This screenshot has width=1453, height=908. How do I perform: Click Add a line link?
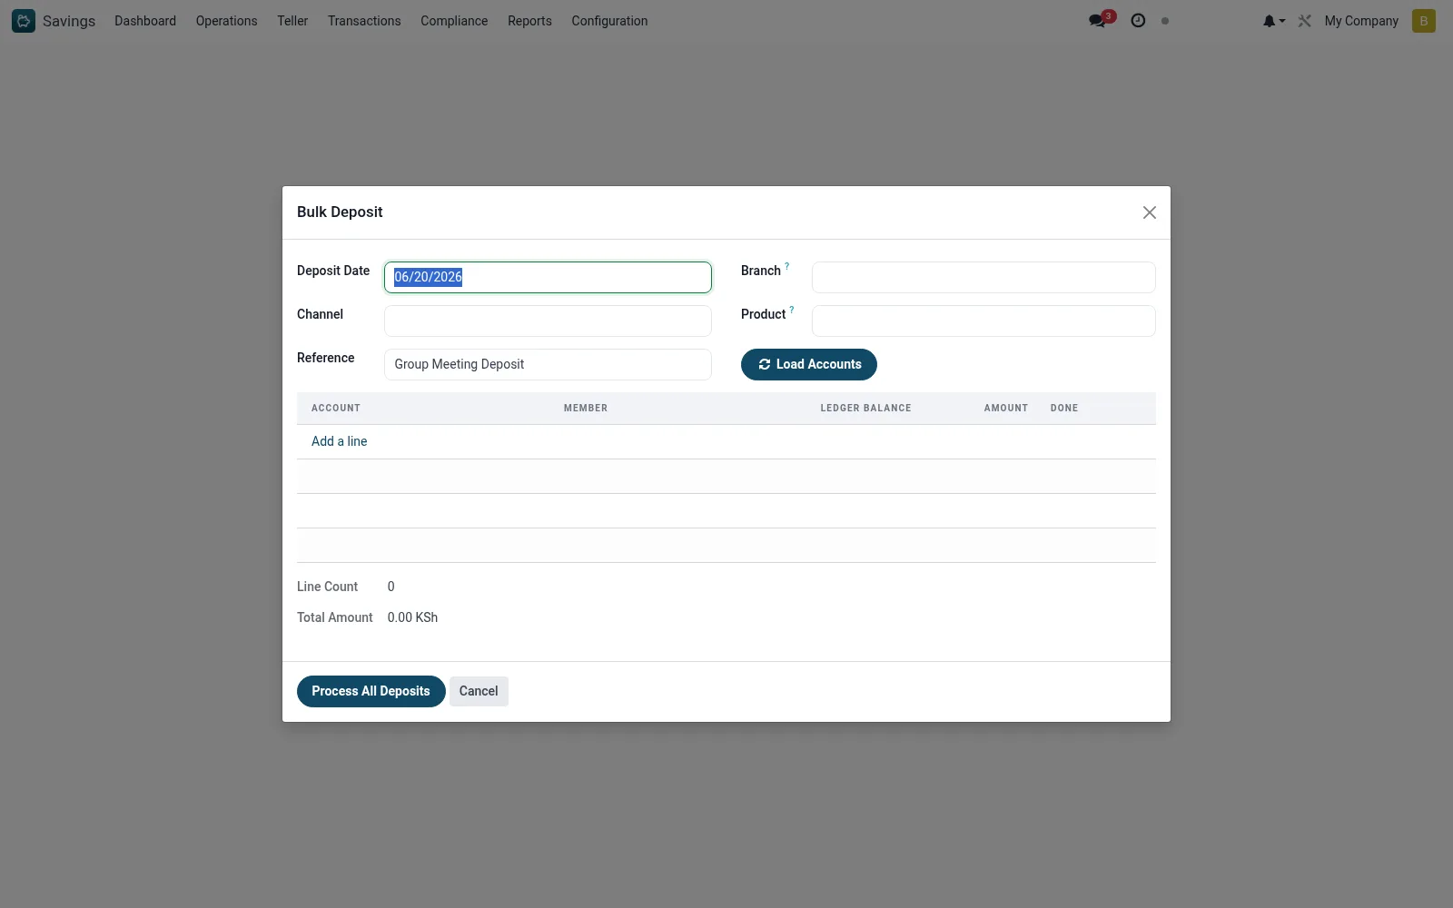click(340, 441)
